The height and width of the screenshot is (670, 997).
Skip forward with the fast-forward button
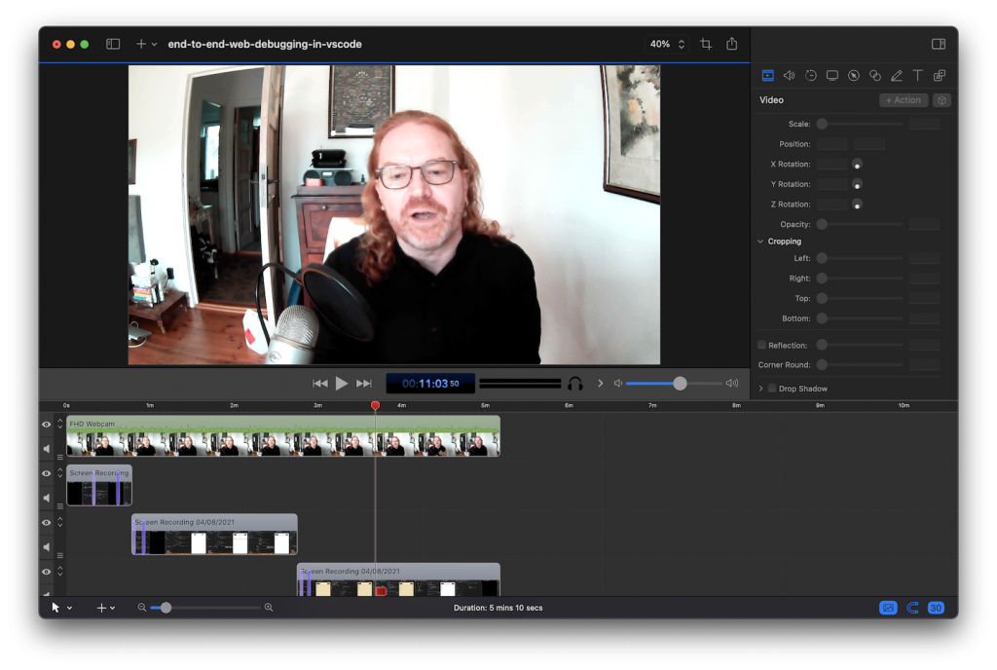point(364,384)
